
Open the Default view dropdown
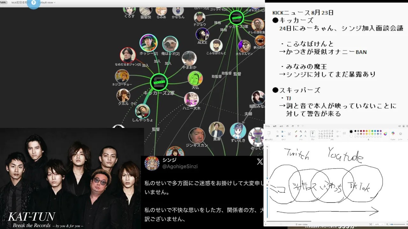(47, 3)
